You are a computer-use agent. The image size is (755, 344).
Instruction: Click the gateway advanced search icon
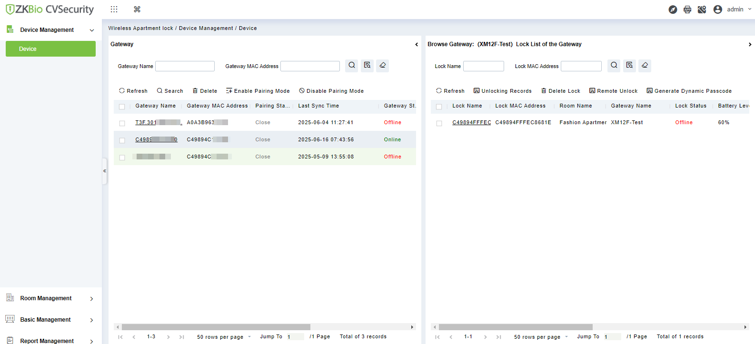pos(367,66)
